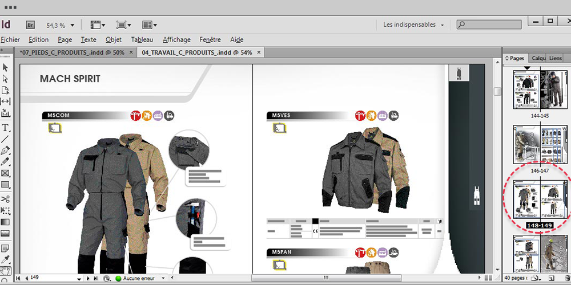Click the search field in application bar
Image resolution: width=571 pixels, height=285 pixels.
(x=489, y=25)
